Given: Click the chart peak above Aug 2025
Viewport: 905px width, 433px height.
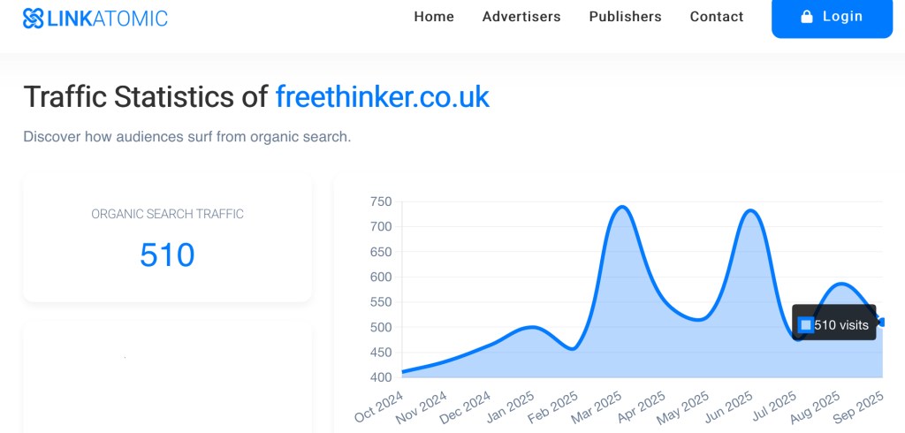Looking at the screenshot, I should click(841, 285).
